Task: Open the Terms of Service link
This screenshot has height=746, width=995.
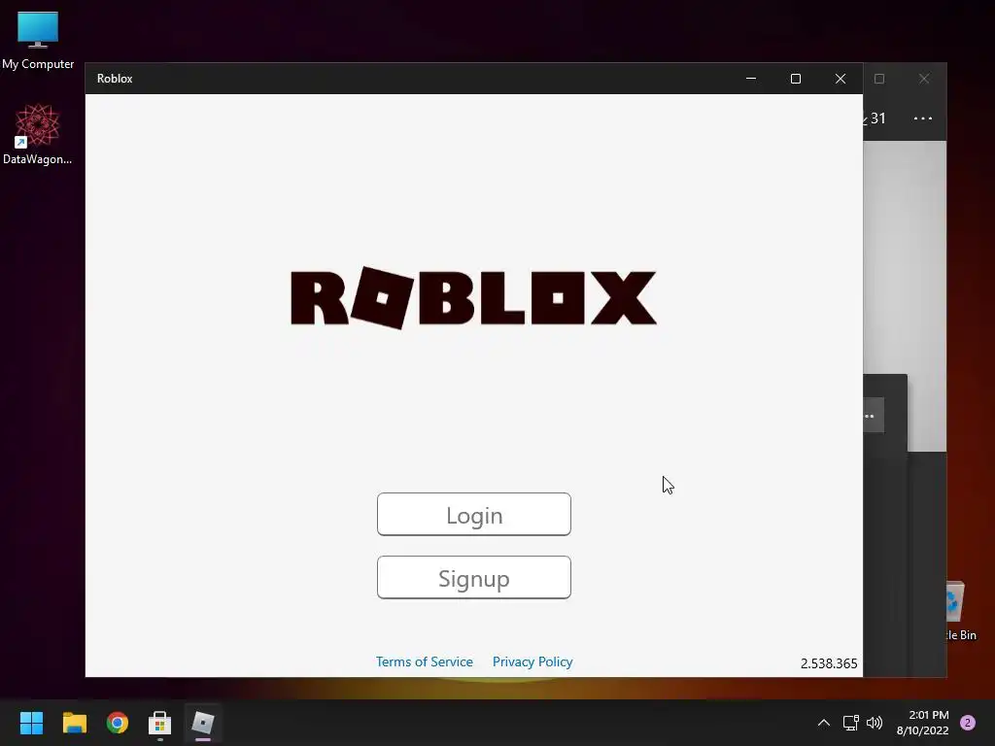Action: 424,661
